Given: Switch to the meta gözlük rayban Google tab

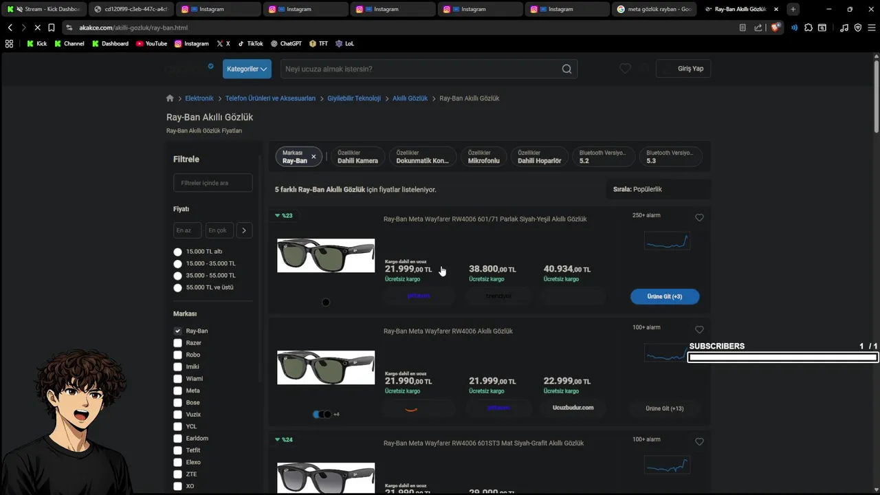Looking at the screenshot, I should (653, 9).
